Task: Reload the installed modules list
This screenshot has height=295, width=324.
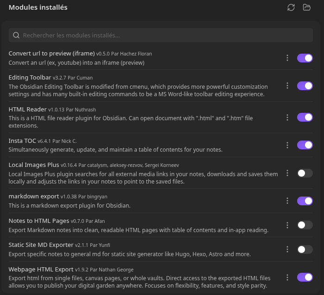Action: [x=291, y=7]
